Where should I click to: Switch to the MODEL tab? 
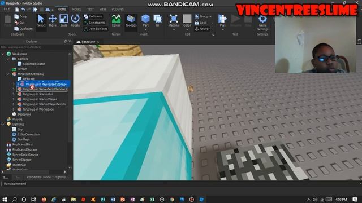point(76,10)
